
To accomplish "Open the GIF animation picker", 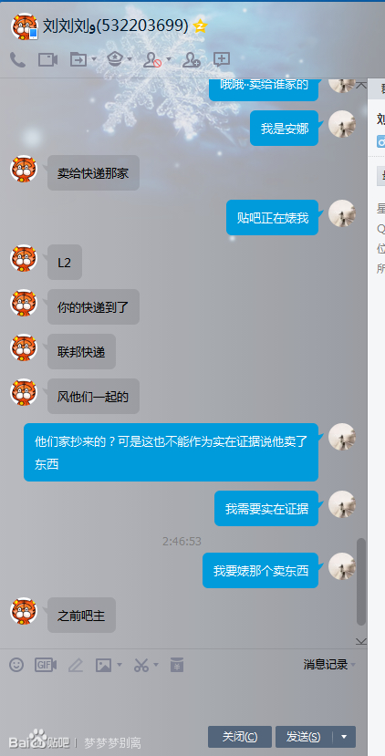I will click(x=46, y=665).
